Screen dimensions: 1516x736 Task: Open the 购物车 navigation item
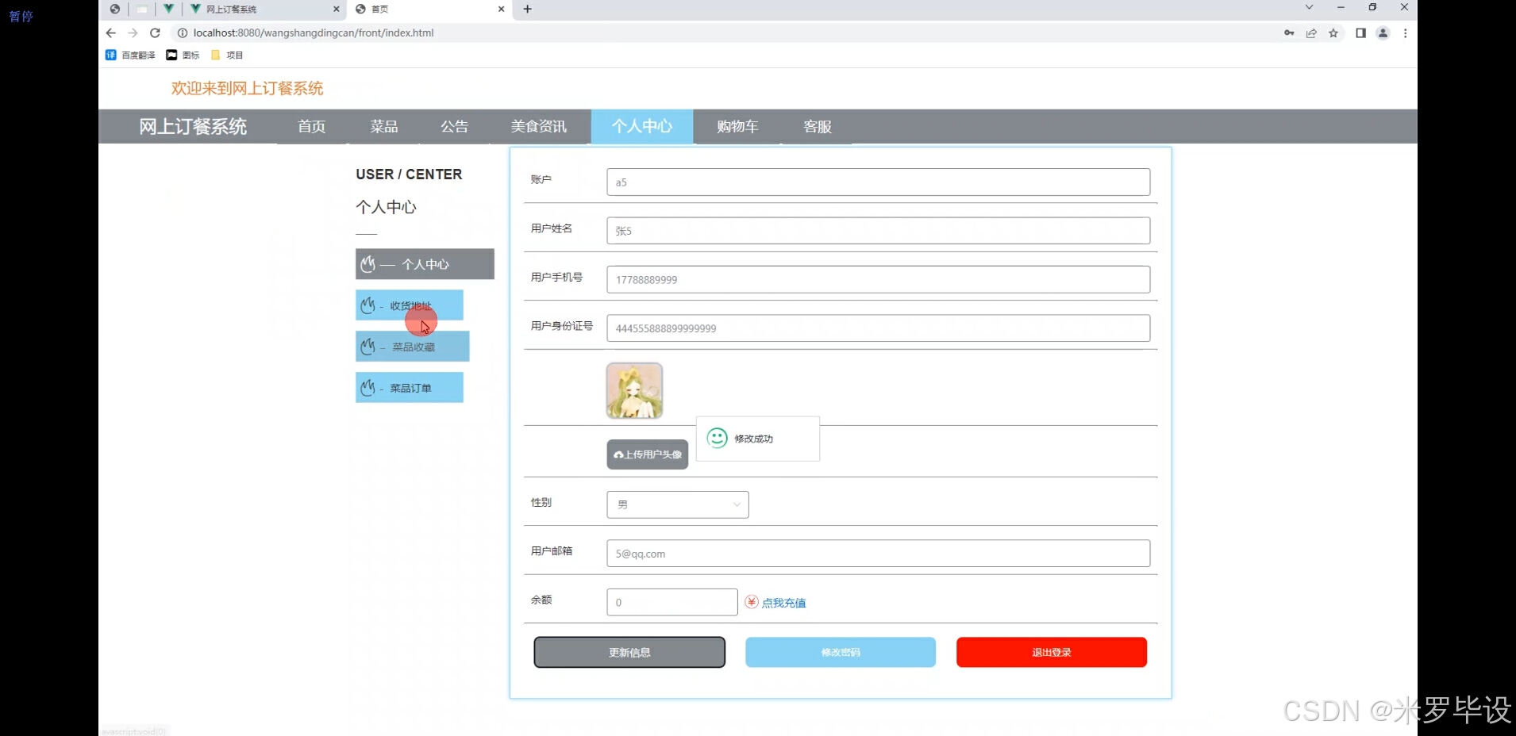737,126
